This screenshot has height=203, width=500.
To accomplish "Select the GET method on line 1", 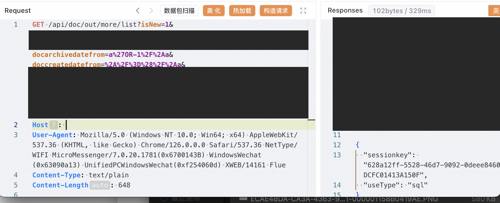I will [38, 25].
